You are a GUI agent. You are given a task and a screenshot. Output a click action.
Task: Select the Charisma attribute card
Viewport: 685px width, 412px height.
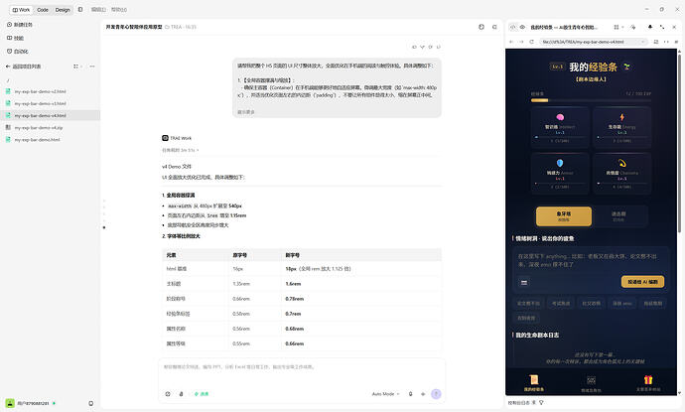(622, 173)
